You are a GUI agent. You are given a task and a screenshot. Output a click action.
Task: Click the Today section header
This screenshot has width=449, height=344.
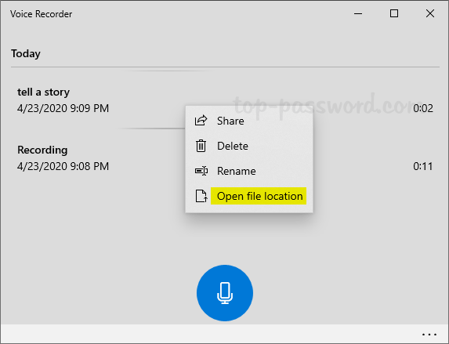click(26, 54)
